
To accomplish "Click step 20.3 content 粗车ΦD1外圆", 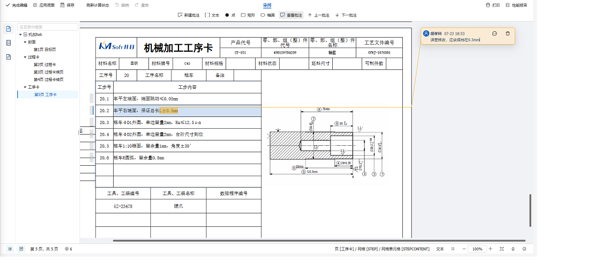I will pos(187,123).
